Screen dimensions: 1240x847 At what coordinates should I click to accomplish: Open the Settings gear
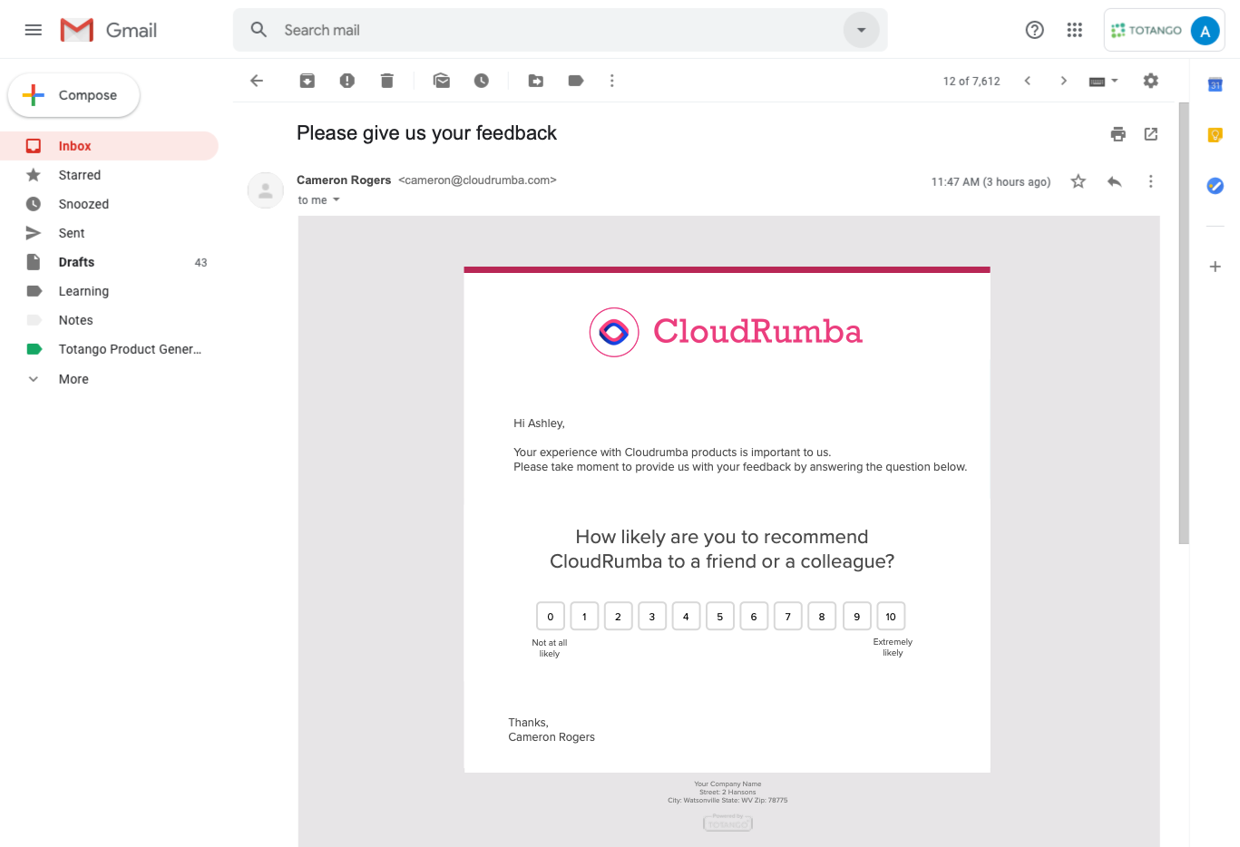click(x=1151, y=81)
